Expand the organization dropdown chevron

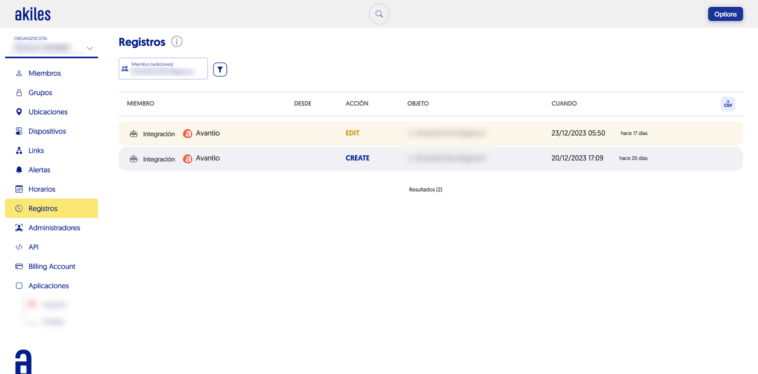coord(90,48)
